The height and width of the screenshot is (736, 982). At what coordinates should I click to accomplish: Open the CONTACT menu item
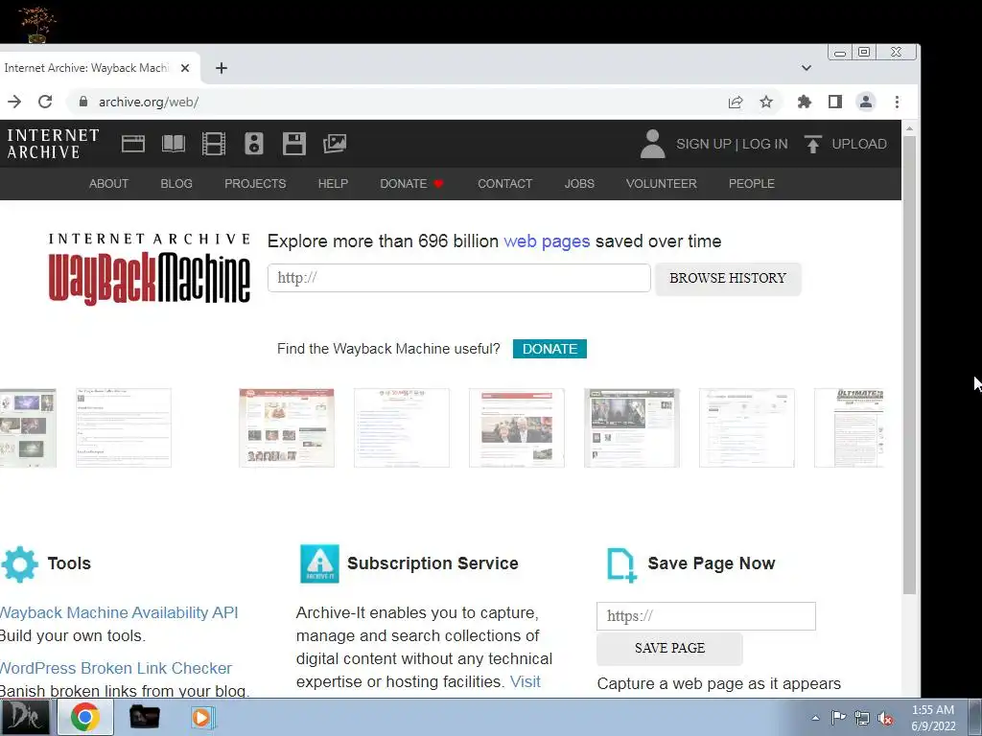coord(504,183)
